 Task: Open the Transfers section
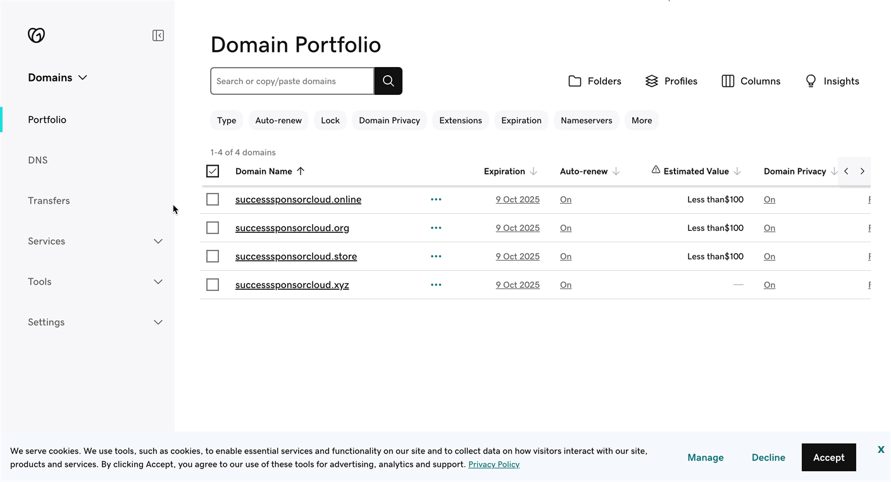click(x=49, y=201)
